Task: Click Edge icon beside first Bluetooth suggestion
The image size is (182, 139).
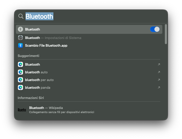Action: click(20, 64)
